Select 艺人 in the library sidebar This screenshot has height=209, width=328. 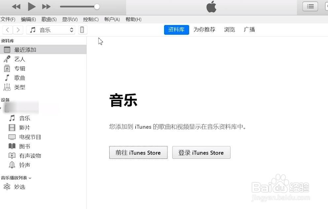(x=43, y=59)
